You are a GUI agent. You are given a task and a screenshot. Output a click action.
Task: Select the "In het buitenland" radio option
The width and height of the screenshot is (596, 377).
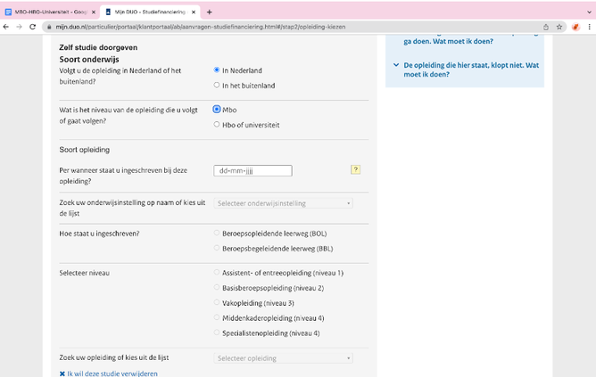point(217,86)
